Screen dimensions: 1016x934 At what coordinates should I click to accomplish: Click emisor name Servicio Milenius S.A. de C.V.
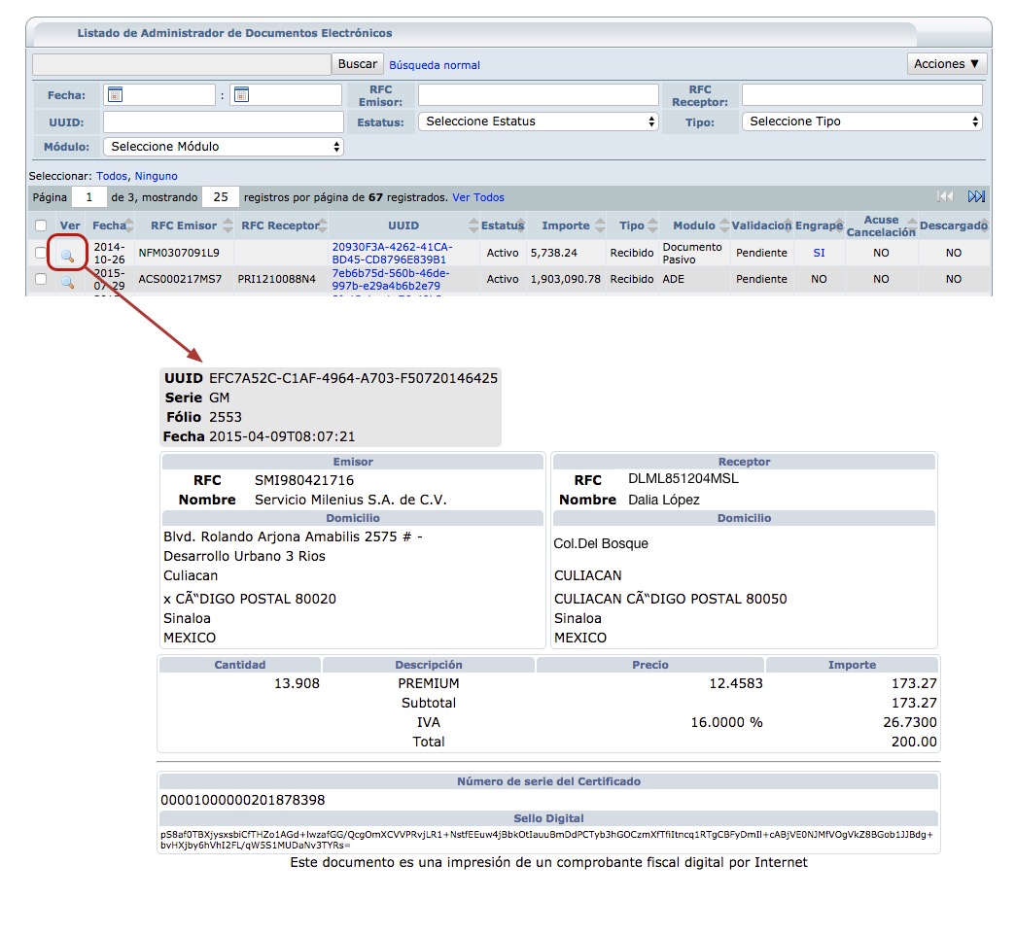(351, 500)
